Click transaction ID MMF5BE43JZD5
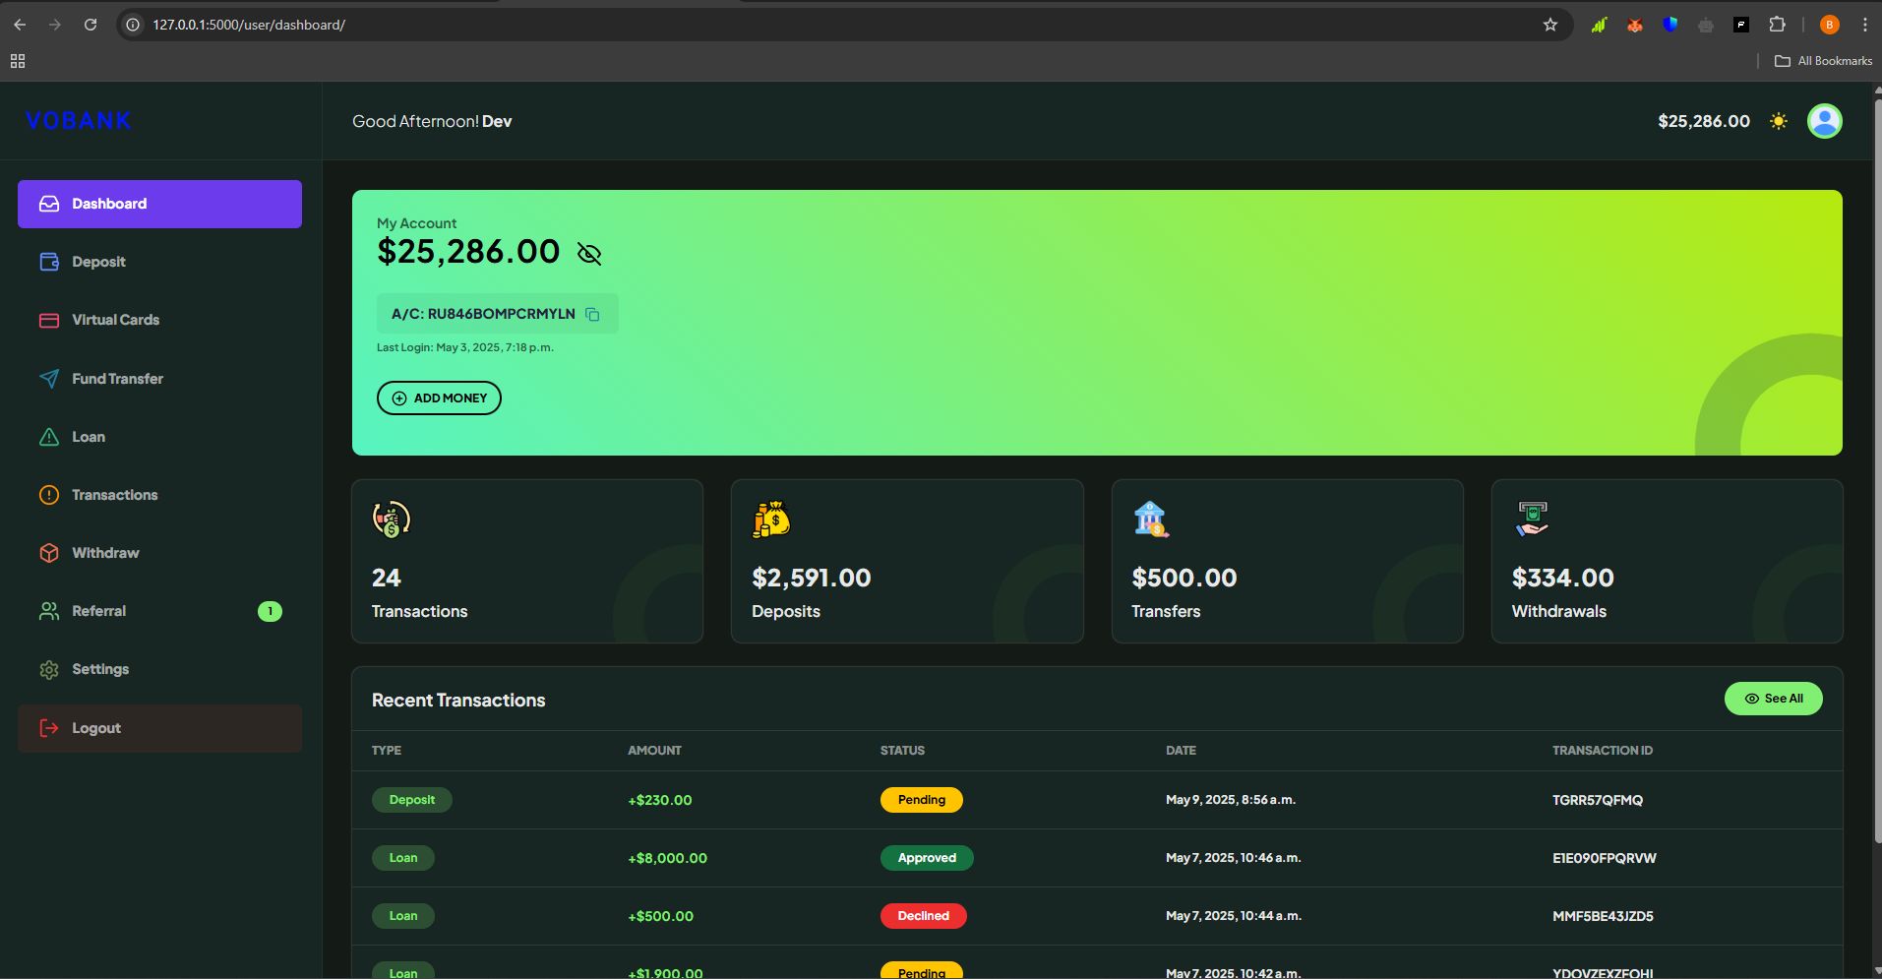1882x979 pixels. point(1603,916)
